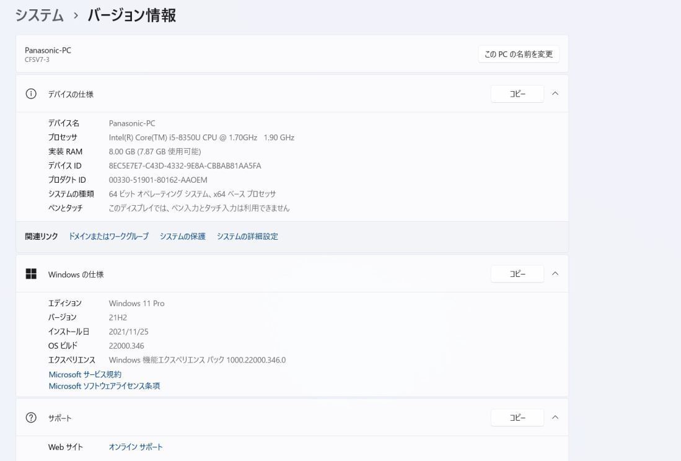The image size is (681, 461).
Task: Click Panasonic-PC value in デバイス名 row
Action: pyautogui.click(x=132, y=123)
